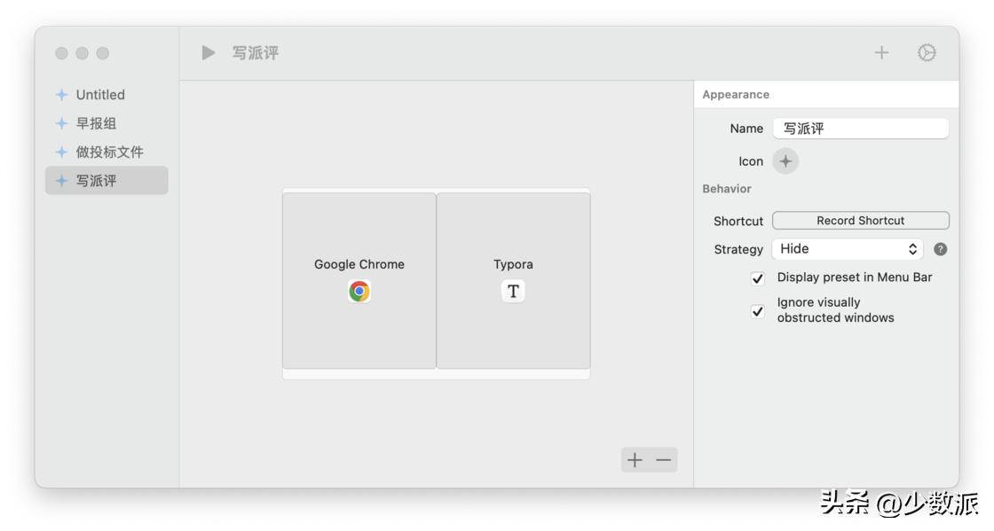The image size is (994, 531).
Task: Select the 早报组 preset in sidebar
Action: pos(96,123)
